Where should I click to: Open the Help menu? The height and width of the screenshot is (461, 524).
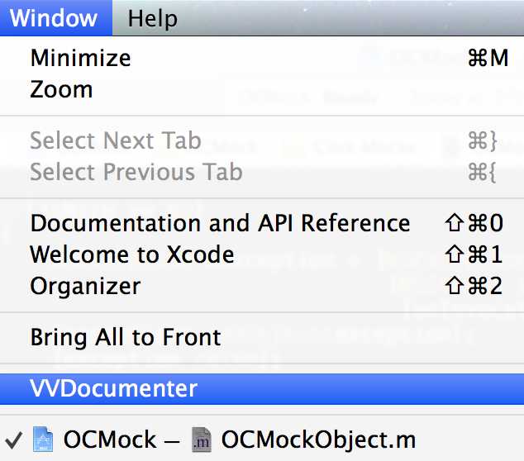point(153,17)
